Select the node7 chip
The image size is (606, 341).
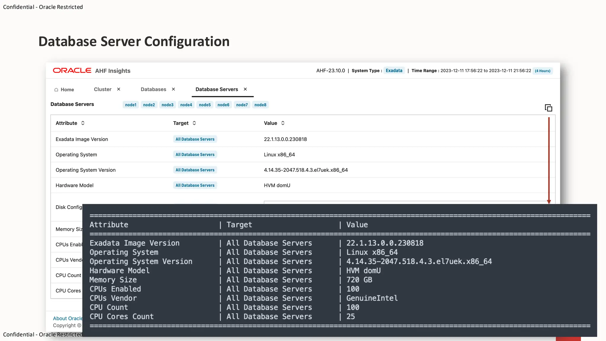click(x=242, y=105)
